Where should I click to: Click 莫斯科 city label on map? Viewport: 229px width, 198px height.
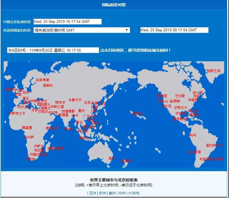[48, 85]
